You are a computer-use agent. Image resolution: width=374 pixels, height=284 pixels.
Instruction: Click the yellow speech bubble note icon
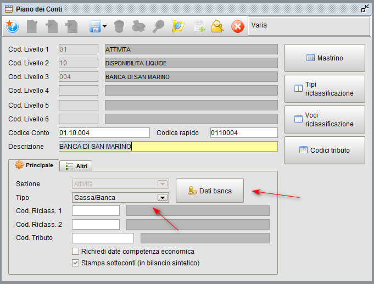click(x=178, y=26)
